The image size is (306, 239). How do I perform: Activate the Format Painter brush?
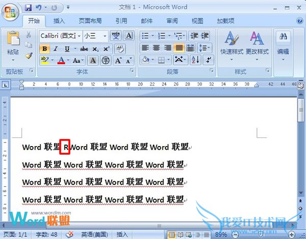[29, 56]
